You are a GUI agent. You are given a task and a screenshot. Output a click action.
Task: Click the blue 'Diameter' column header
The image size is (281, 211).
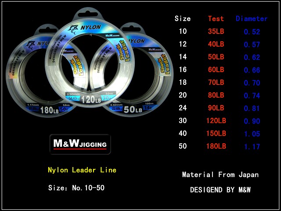tap(252, 18)
